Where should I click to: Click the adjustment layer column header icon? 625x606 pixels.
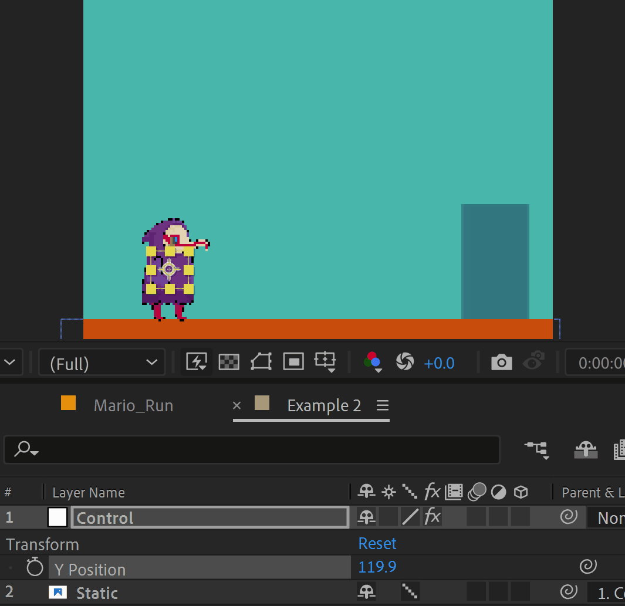498,492
